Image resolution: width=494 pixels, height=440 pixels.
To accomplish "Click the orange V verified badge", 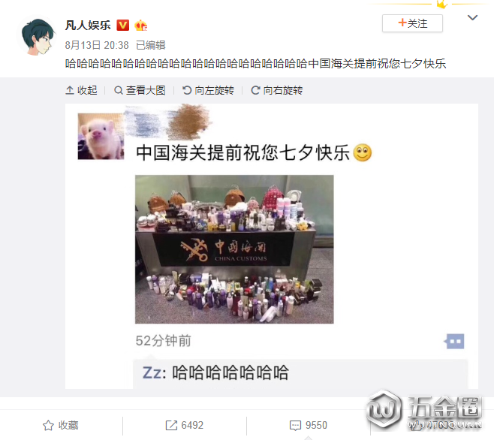I will pos(123,26).
